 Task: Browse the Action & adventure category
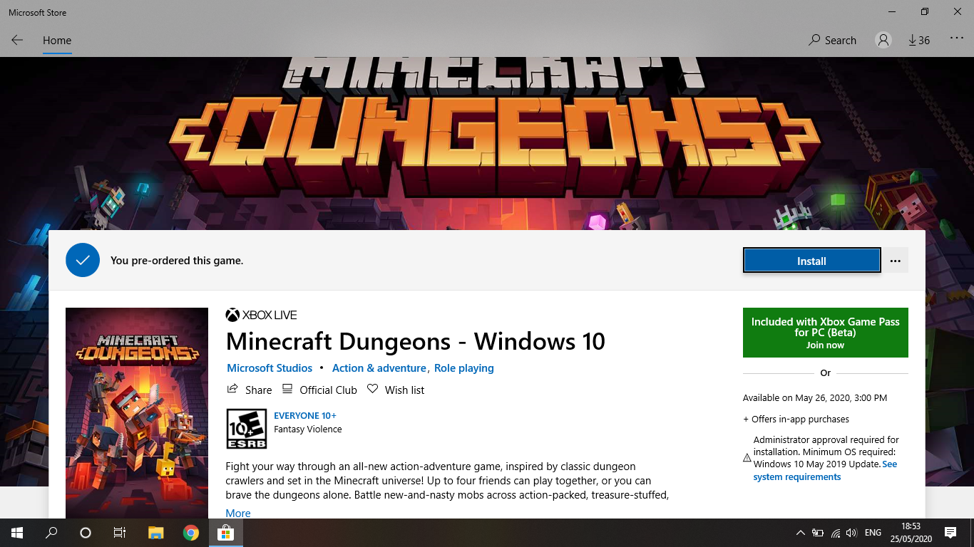(x=379, y=368)
